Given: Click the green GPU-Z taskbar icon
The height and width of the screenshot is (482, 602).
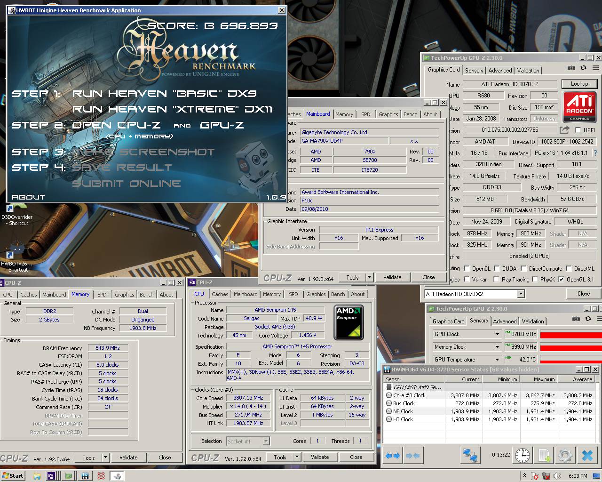Looking at the screenshot, I should coord(69,476).
